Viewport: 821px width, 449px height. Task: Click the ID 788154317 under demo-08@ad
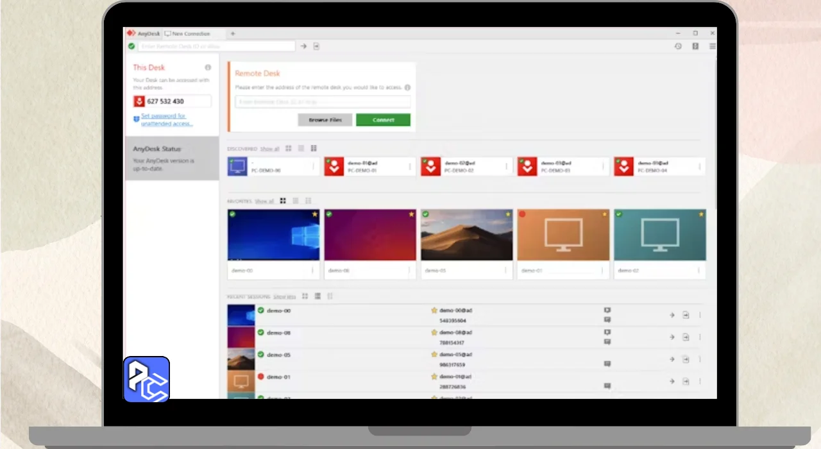coord(453,343)
